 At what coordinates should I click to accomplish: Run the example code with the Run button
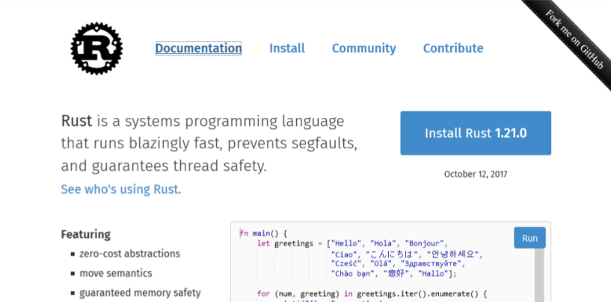point(529,238)
